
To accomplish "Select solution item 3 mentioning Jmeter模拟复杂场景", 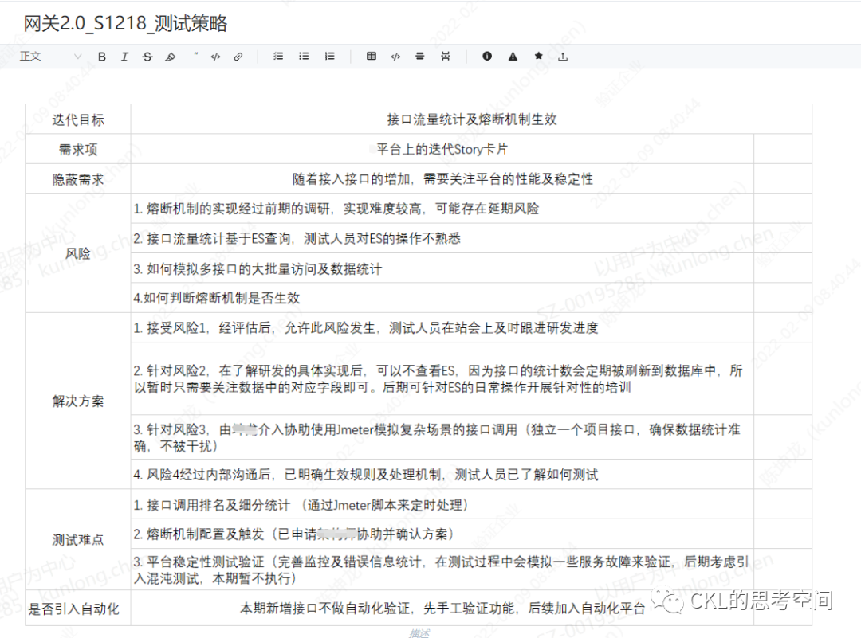I will coord(442,437).
